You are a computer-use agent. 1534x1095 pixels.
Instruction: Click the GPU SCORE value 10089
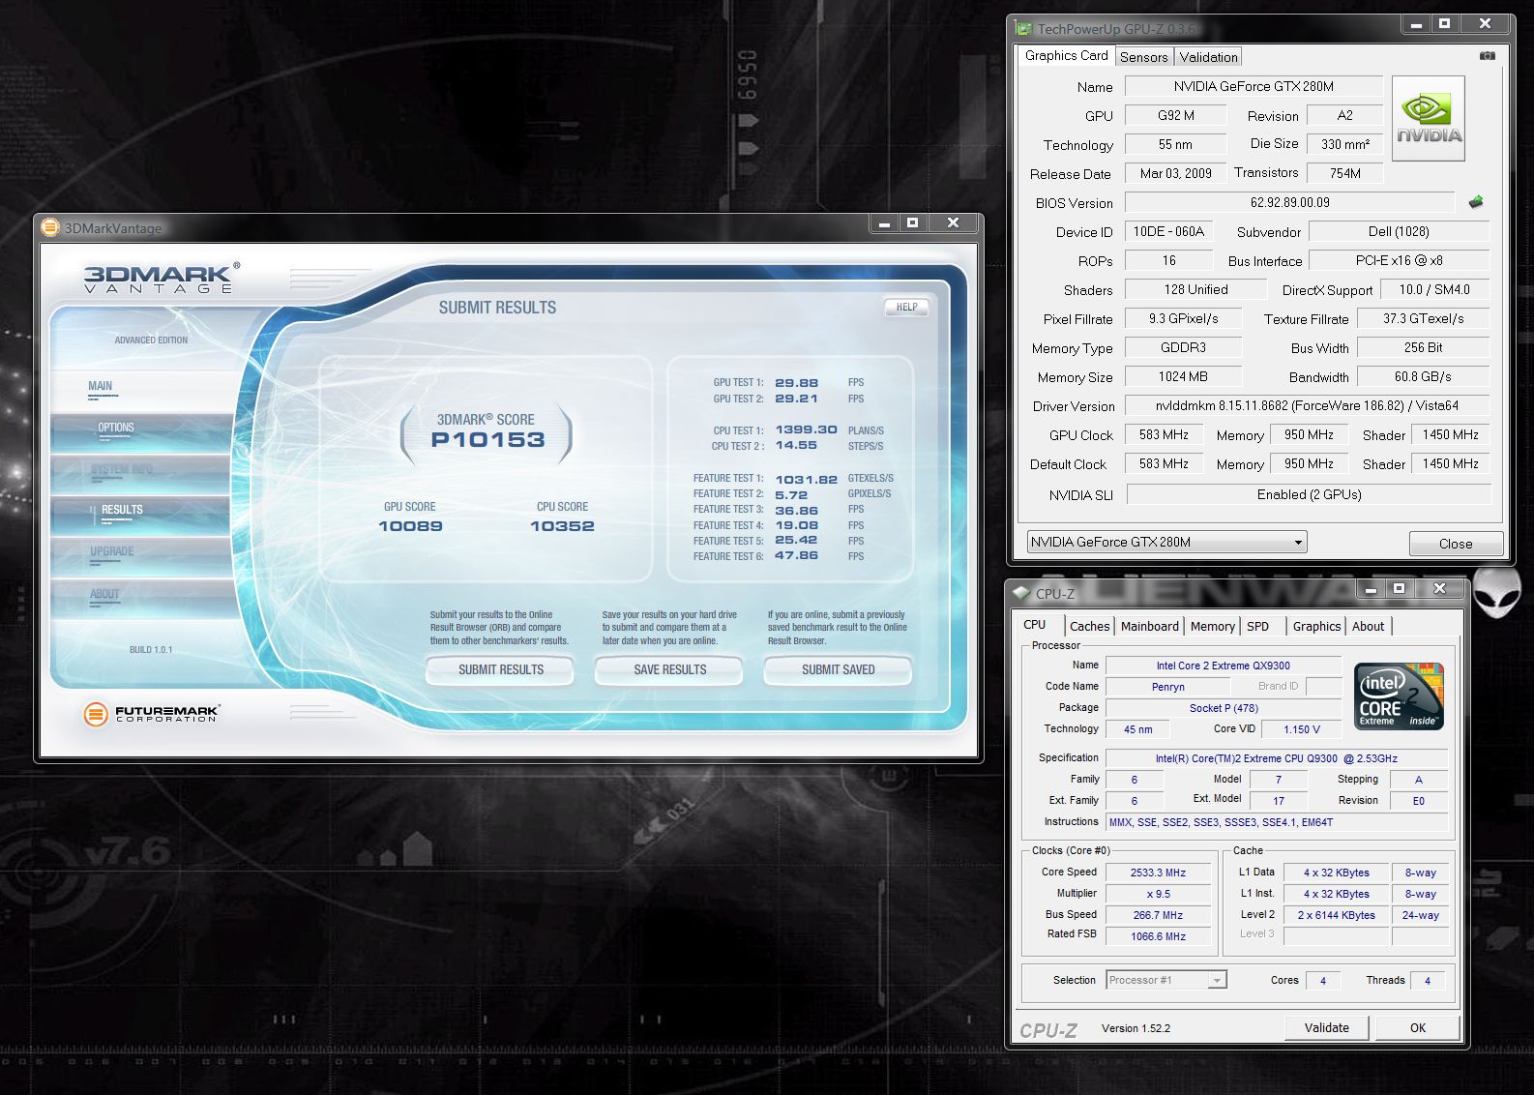410,526
